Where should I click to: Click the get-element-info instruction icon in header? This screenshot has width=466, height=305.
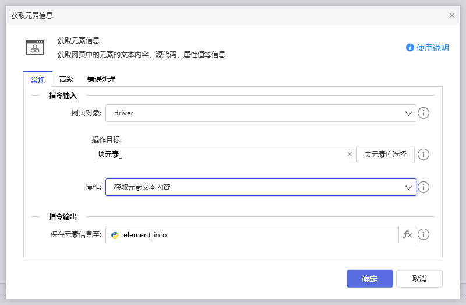point(35,48)
